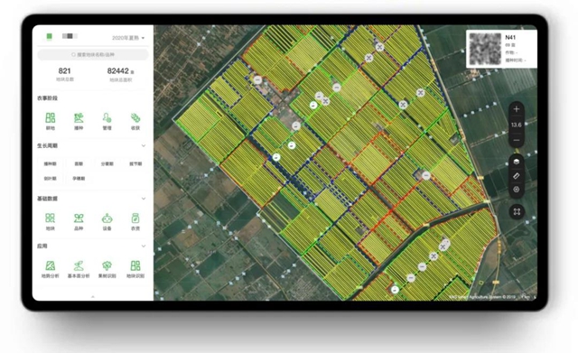Collapse sidebar using bottom up arrow
Screen dimensions: 578x353
tap(93, 297)
